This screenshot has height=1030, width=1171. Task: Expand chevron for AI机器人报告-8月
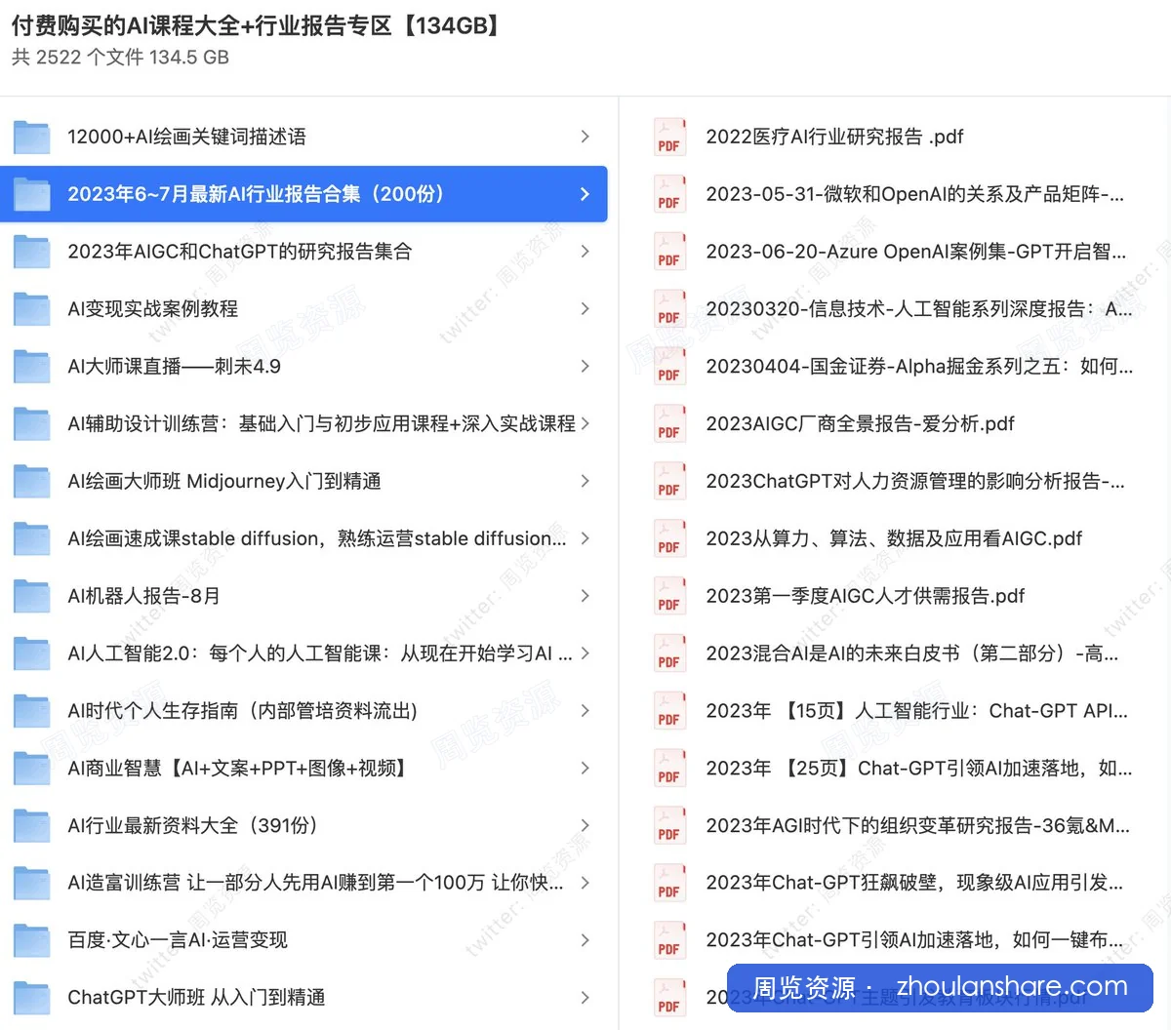[585, 596]
